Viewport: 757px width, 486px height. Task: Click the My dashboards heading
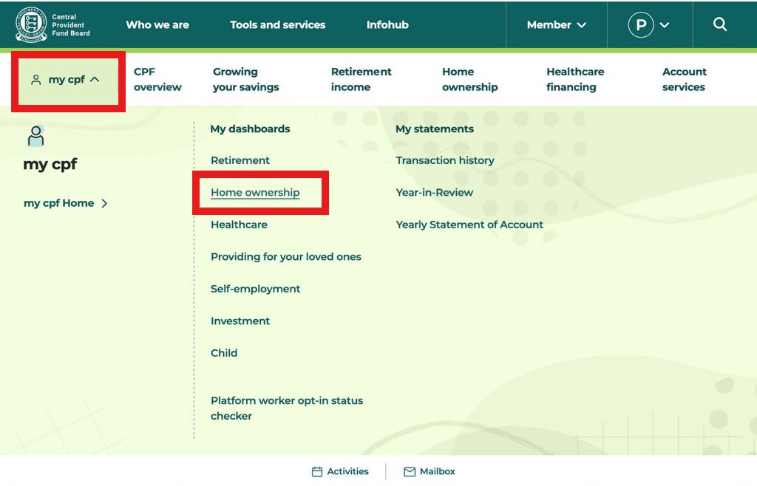point(250,129)
